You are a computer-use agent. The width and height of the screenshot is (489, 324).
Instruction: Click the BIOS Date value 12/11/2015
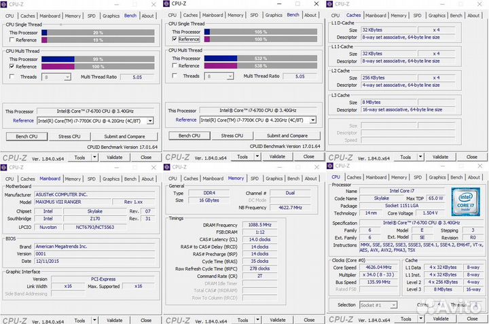[x=94, y=261]
